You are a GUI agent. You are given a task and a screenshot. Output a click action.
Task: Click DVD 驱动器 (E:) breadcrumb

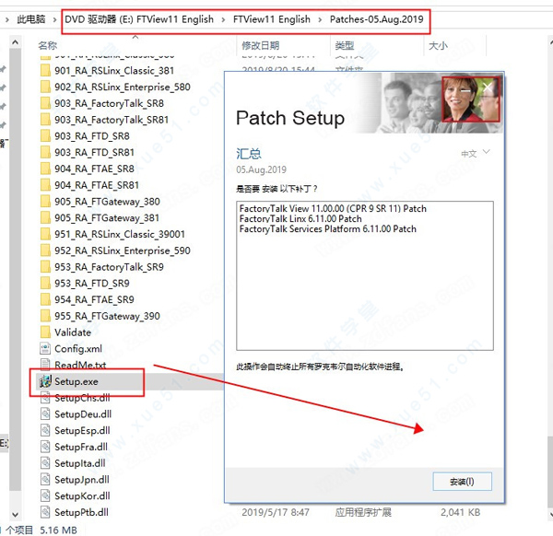(x=139, y=19)
